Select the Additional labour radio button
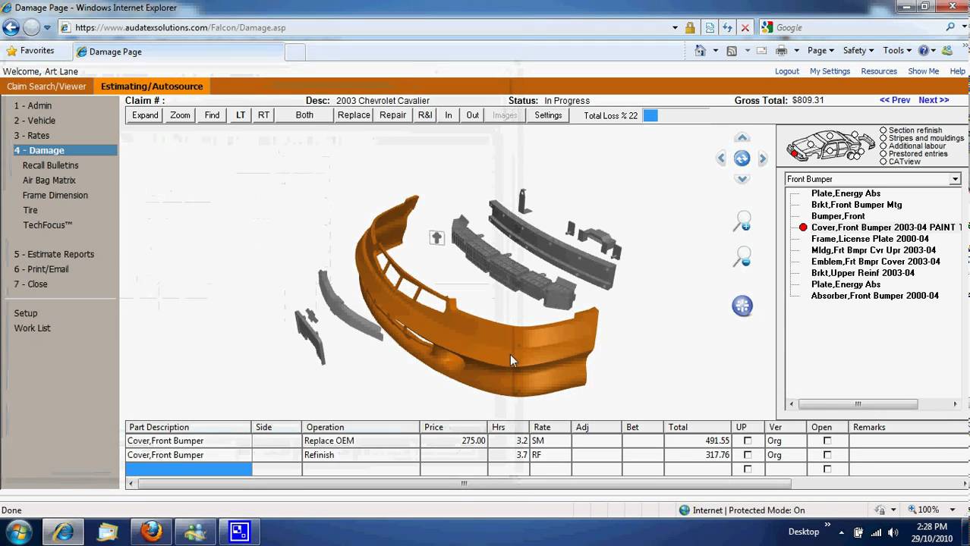 pyautogui.click(x=883, y=146)
